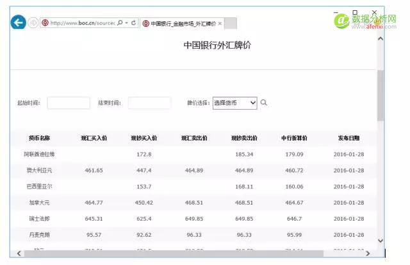Image resolution: width=410 pixels, height=265 pixels.
Task: Click the 464.77 value in 加拿大元 row
Action: point(94,203)
